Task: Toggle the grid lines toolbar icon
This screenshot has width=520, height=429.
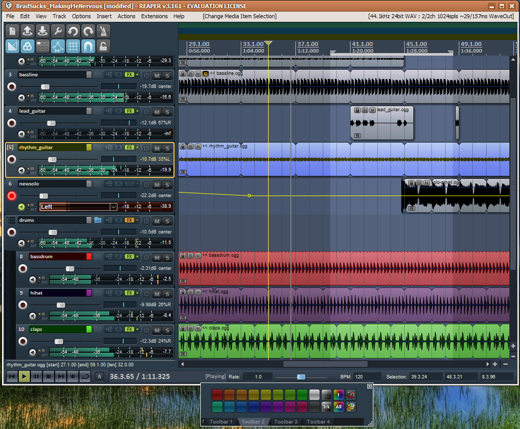Action: coord(73,46)
